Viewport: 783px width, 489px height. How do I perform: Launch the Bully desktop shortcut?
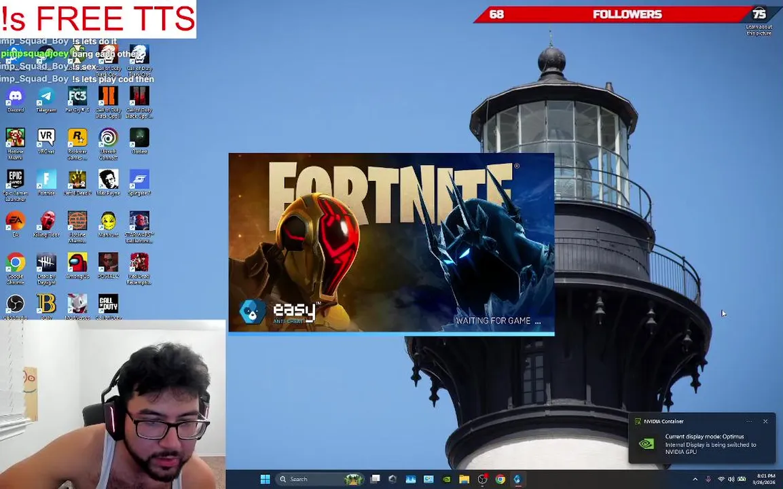[46, 306]
